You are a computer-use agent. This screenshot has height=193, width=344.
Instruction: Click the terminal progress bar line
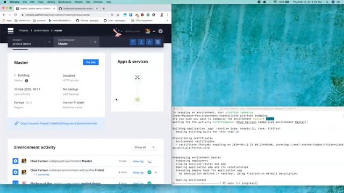click(x=215, y=183)
